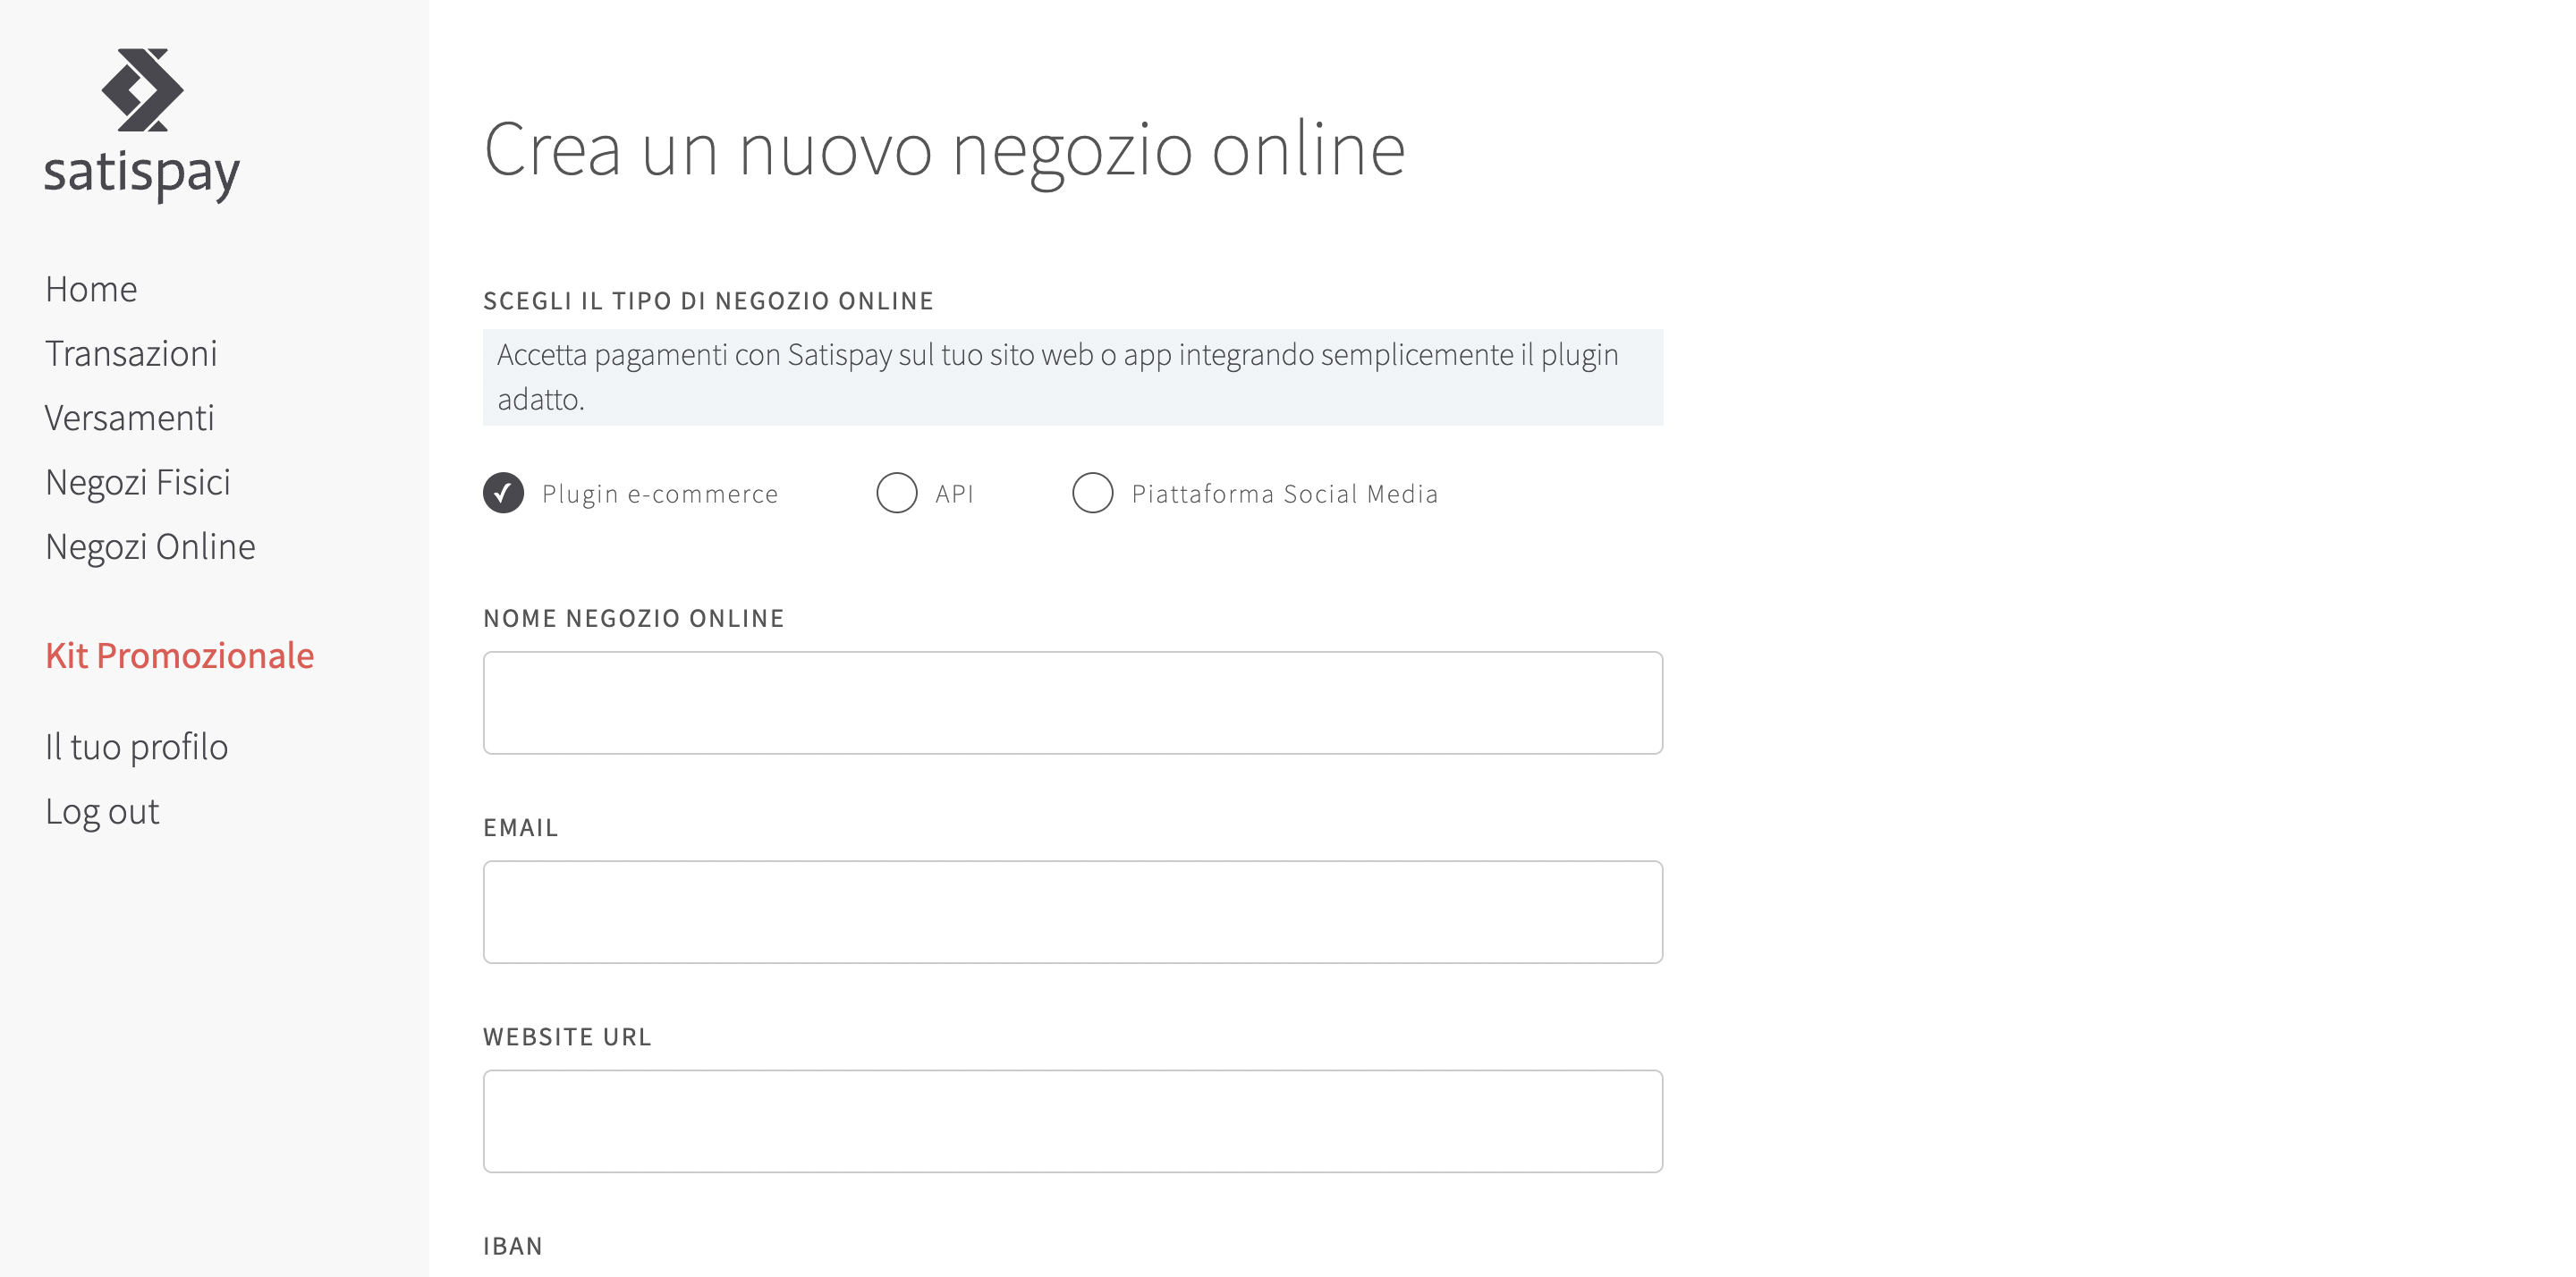Open Negozi Online from sidebar
2576x1277 pixels.
click(150, 547)
